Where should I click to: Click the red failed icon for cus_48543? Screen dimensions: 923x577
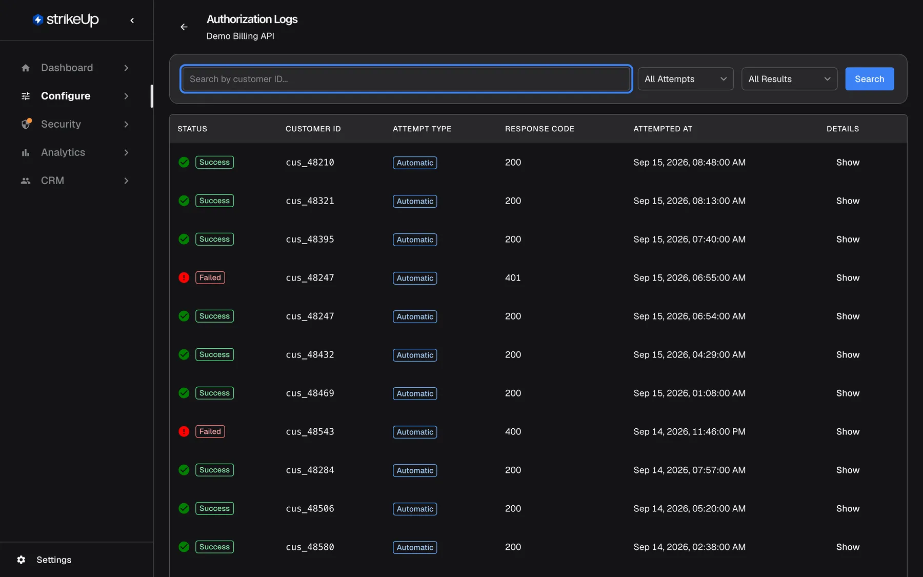pyautogui.click(x=184, y=431)
